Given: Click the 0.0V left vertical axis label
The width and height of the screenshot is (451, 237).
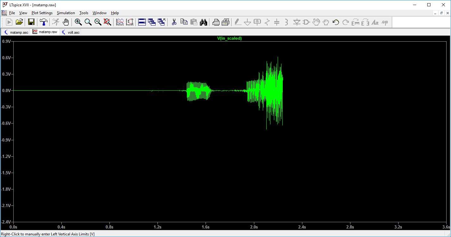Looking at the screenshot, I should [x=6, y=90].
